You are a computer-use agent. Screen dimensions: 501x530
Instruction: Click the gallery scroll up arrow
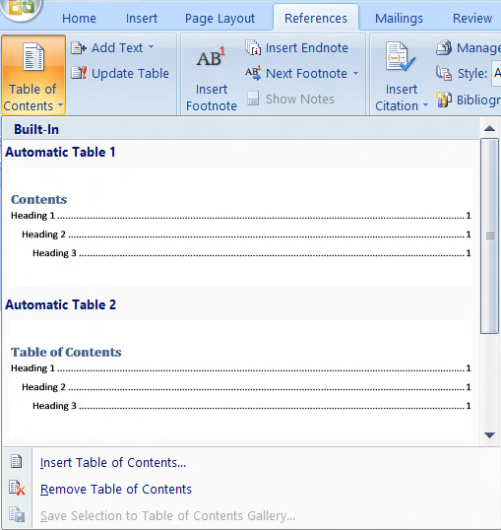click(489, 128)
